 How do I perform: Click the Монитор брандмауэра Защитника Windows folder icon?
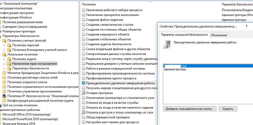click(x=4, y=73)
